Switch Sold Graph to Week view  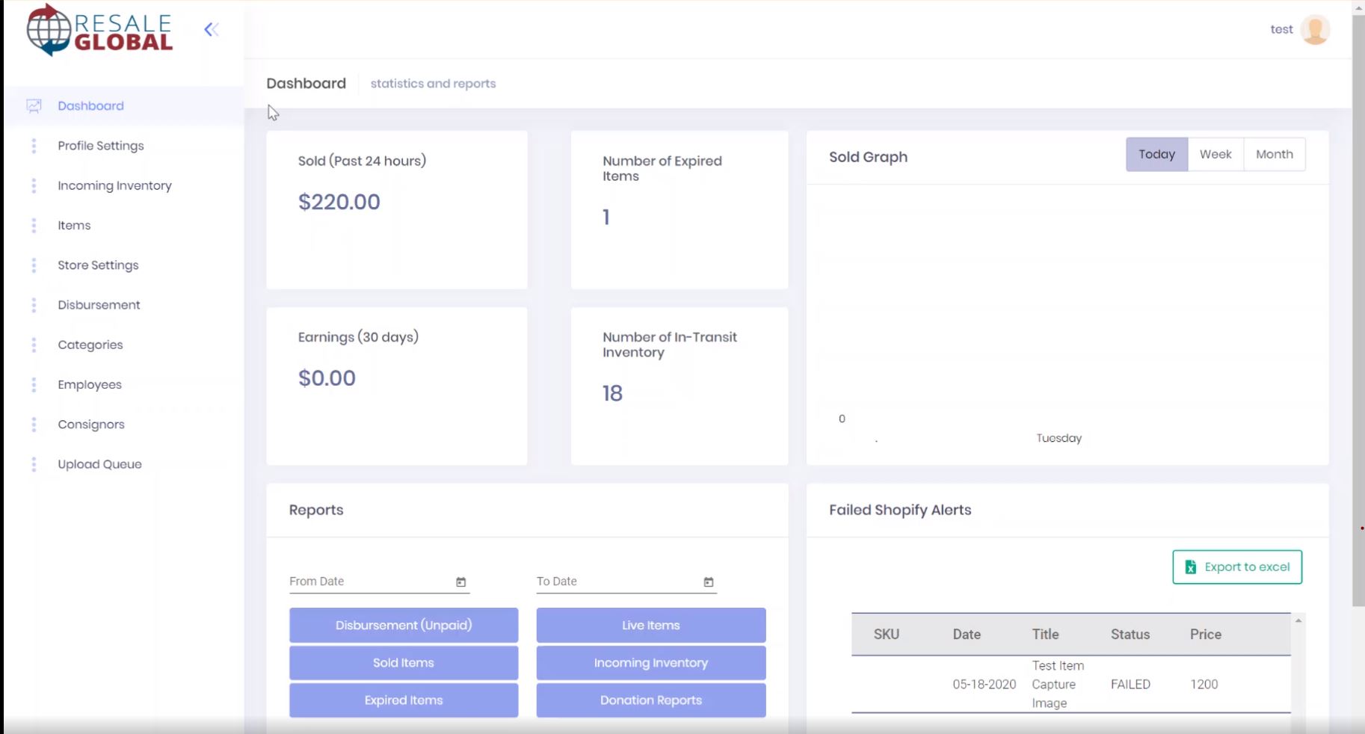point(1215,155)
